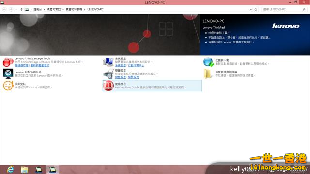Viewport: 310px width, 174px height.
Task: Expand the chevron after 硬體和音效 in breadcrumb
Action: point(63,9)
